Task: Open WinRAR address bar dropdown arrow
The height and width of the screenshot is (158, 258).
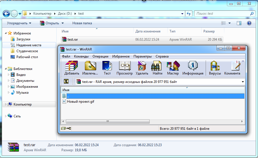Action: (243, 82)
